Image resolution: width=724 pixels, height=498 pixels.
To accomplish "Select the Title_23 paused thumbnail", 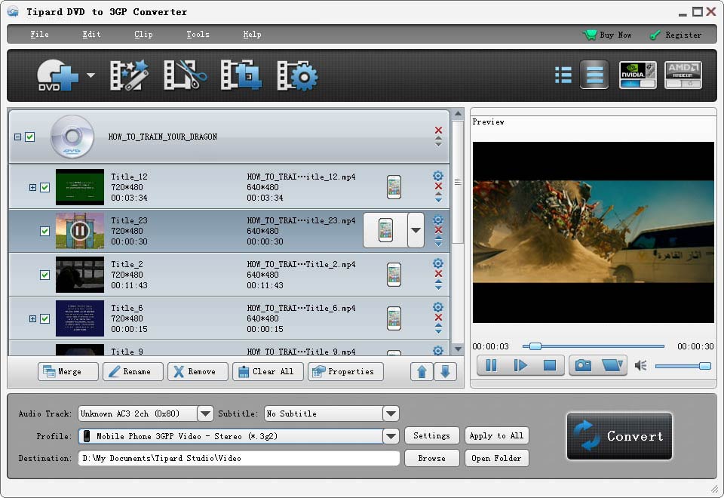I will (80, 231).
